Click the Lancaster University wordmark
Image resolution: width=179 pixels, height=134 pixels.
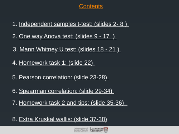click(x=97, y=130)
